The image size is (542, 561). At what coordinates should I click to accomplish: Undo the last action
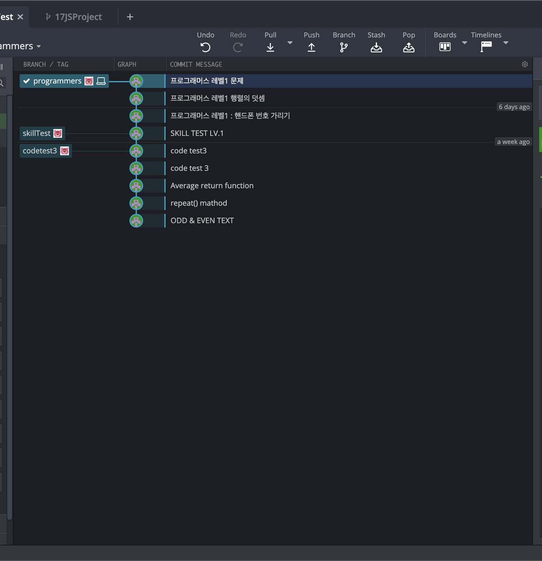coord(205,47)
